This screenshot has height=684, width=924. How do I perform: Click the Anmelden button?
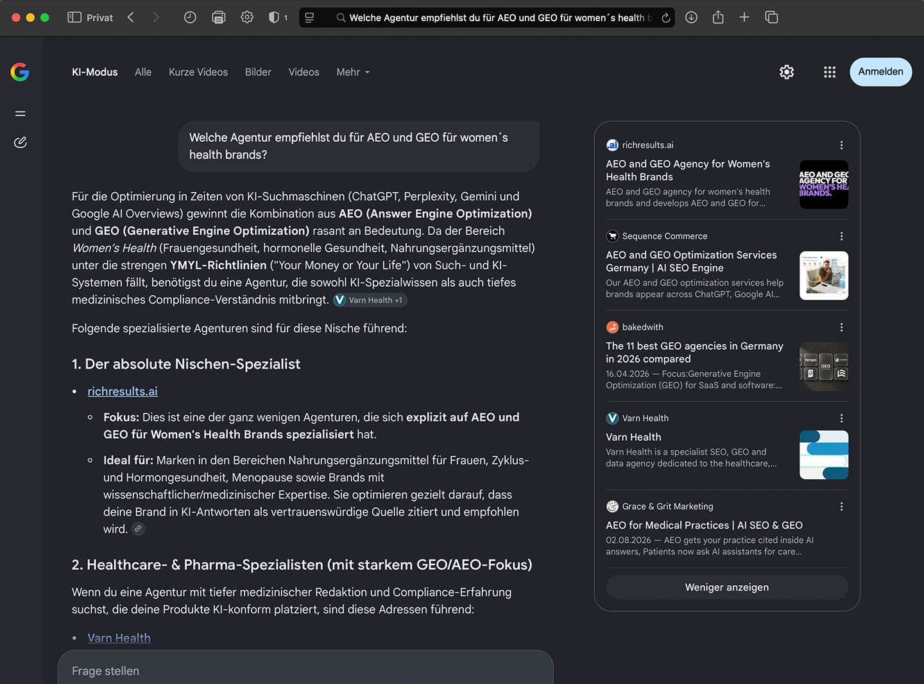[880, 72]
